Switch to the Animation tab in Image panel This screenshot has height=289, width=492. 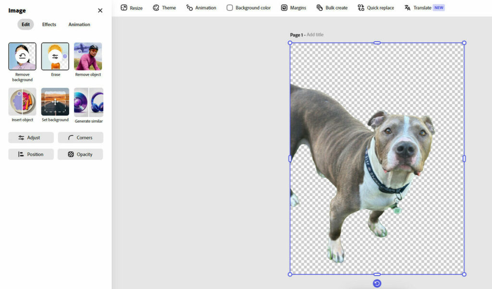coord(79,24)
